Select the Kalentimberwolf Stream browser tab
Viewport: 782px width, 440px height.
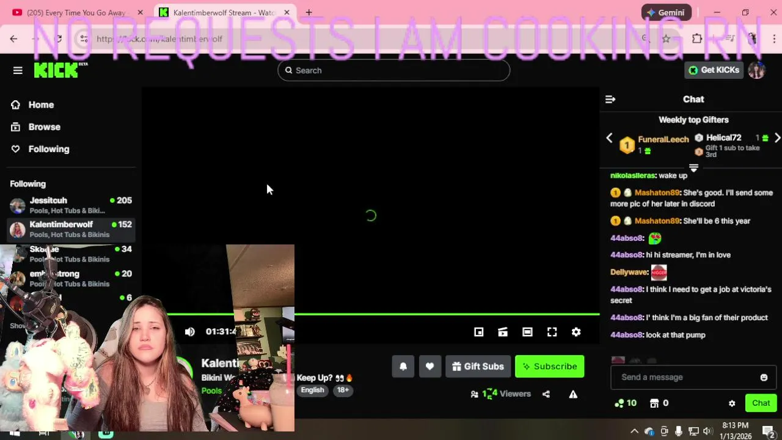[224, 12]
